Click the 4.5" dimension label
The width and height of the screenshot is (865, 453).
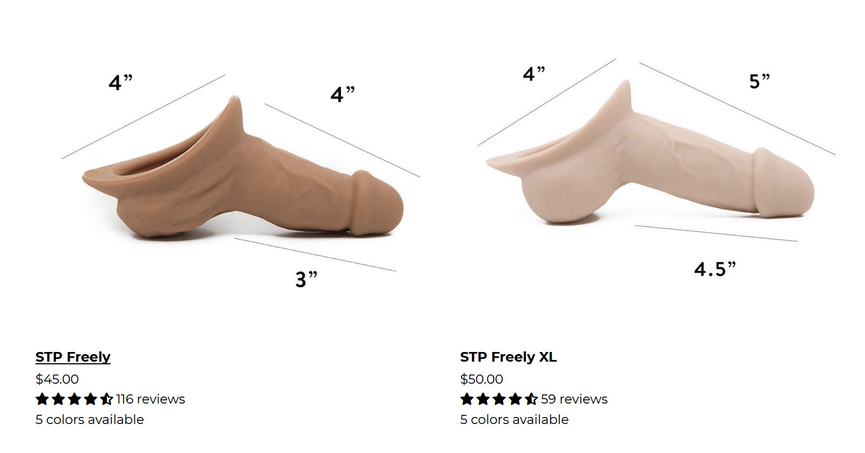point(715,268)
